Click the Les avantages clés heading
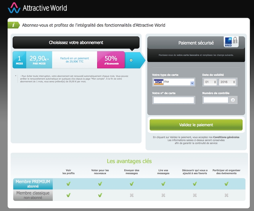Viewport: 254px width, 211px height. point(129,161)
